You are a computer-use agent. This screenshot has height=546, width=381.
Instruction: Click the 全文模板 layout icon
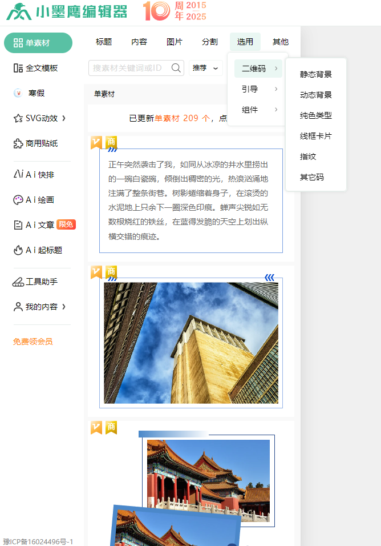[x=18, y=68]
